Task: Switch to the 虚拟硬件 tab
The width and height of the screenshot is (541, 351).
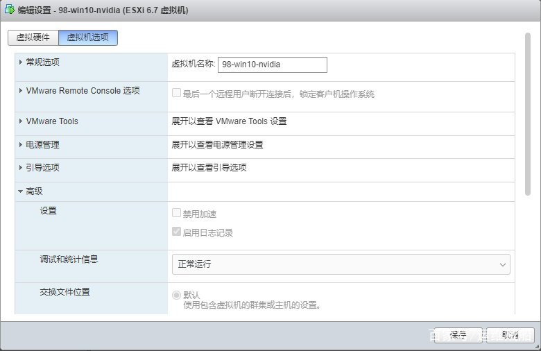Action: coord(33,37)
